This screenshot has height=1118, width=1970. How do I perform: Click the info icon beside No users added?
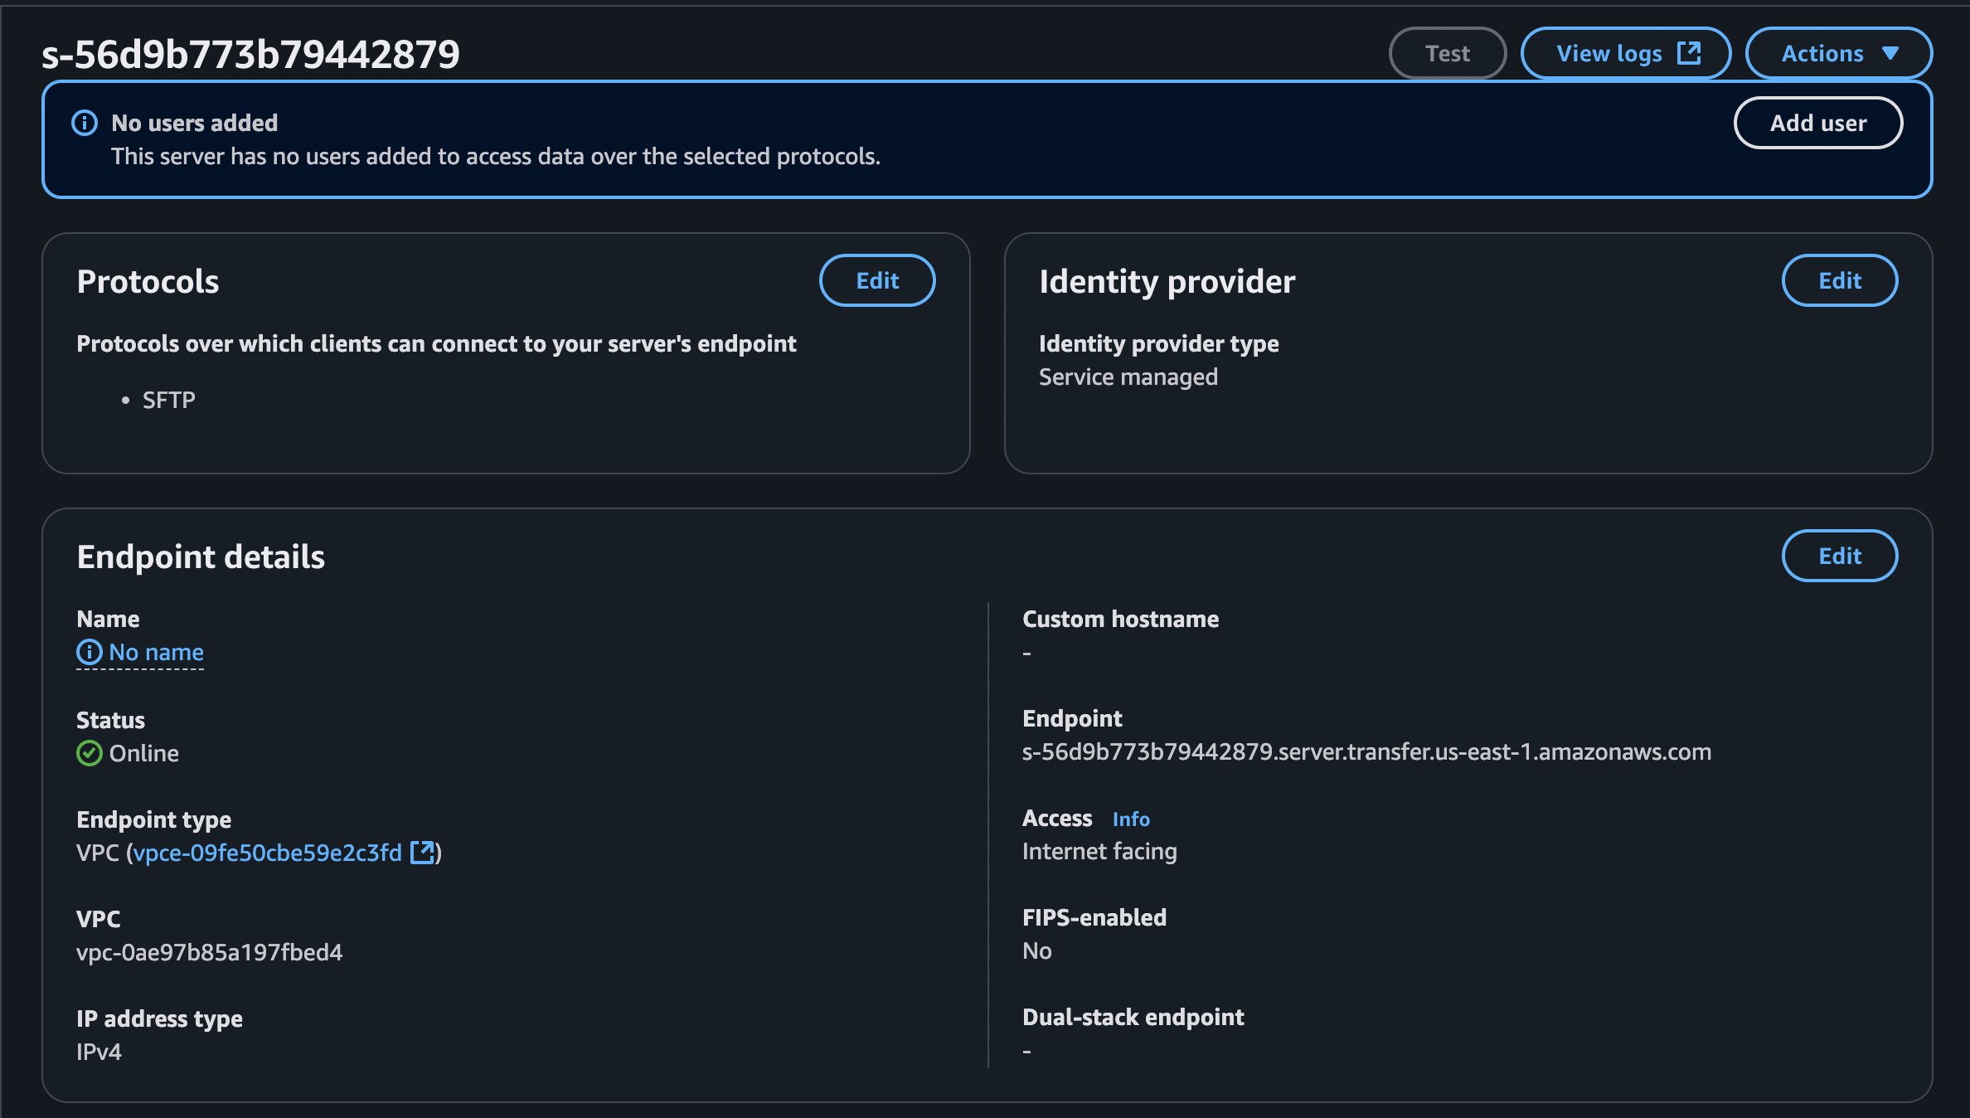point(85,123)
